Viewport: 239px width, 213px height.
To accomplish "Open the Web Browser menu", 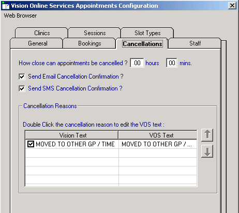I will [x=20, y=16].
